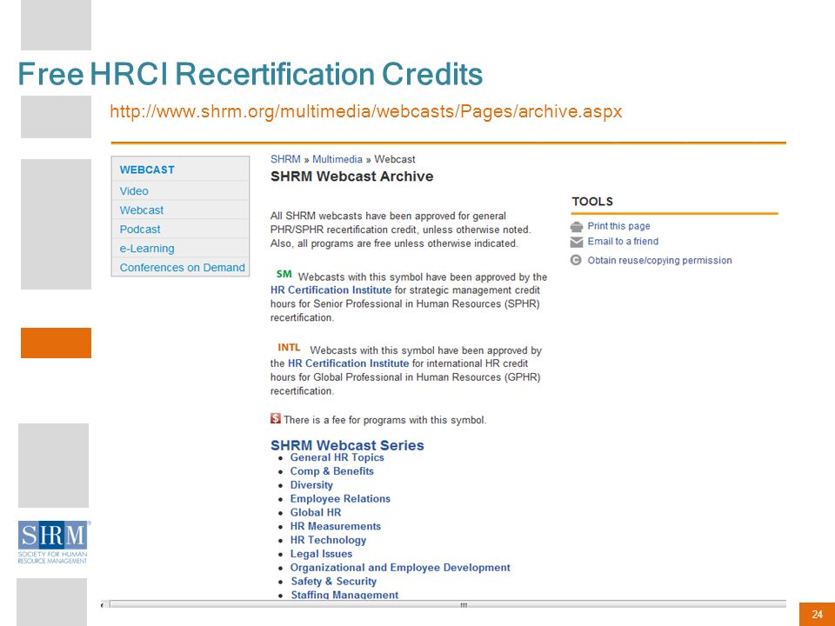Click the red fee symbol icon
The image size is (835, 626).
coord(276,418)
